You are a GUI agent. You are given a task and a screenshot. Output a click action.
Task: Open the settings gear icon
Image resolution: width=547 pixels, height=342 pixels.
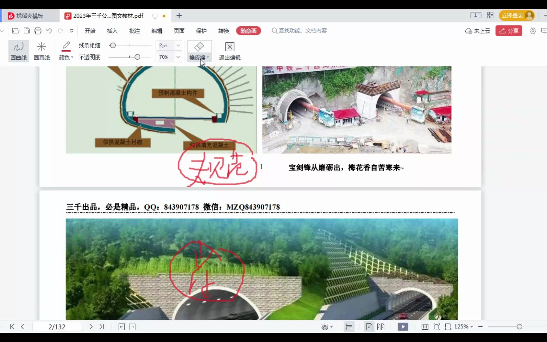tap(533, 31)
